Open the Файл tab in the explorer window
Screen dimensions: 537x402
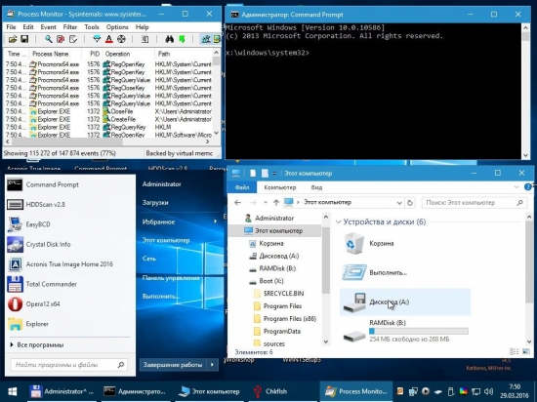click(242, 187)
